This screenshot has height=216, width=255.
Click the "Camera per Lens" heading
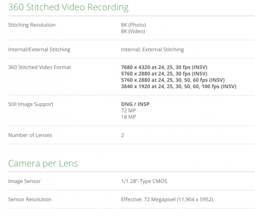coord(43,163)
